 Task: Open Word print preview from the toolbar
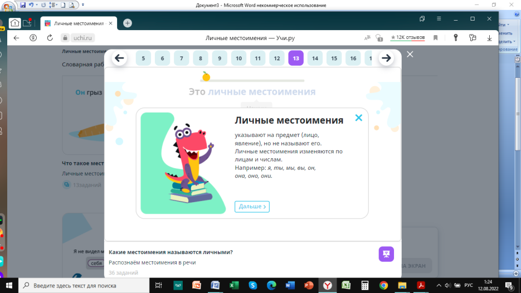click(72, 5)
